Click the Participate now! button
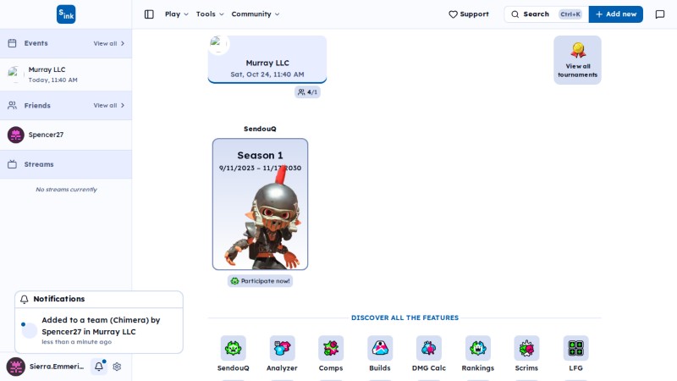The height and width of the screenshot is (381, 677). 261,281
